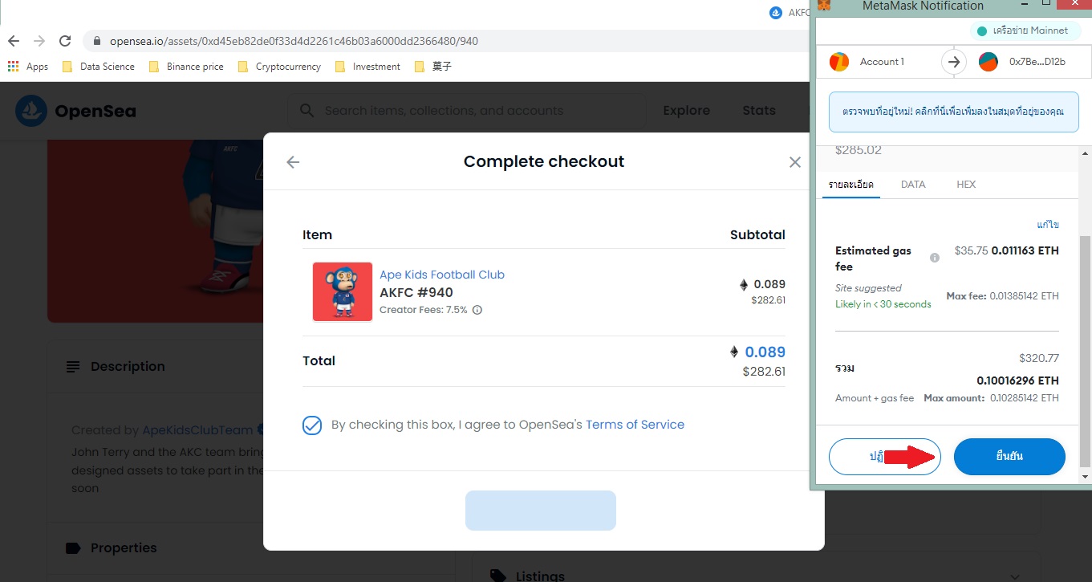1092x582 pixels.
Task: Confirm the transaction with the ยืนยัน button
Action: [x=1009, y=457]
